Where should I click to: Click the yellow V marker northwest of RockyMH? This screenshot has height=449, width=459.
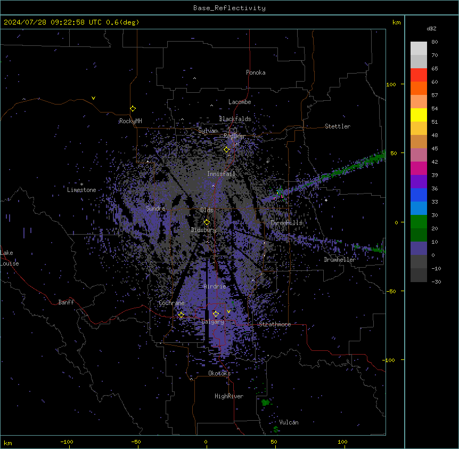[x=93, y=98]
